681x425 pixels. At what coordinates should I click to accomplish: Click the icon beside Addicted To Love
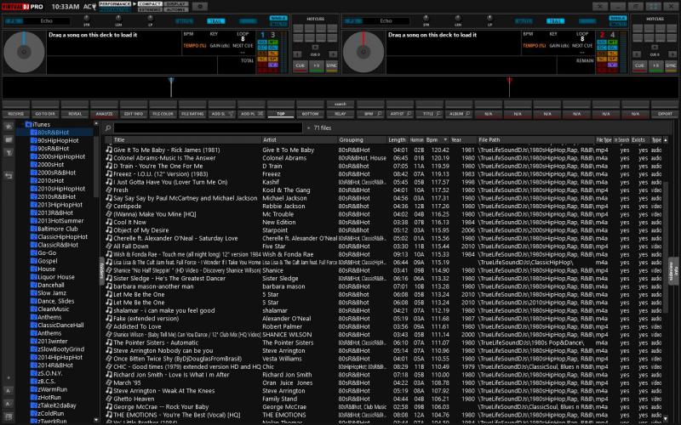coord(109,326)
